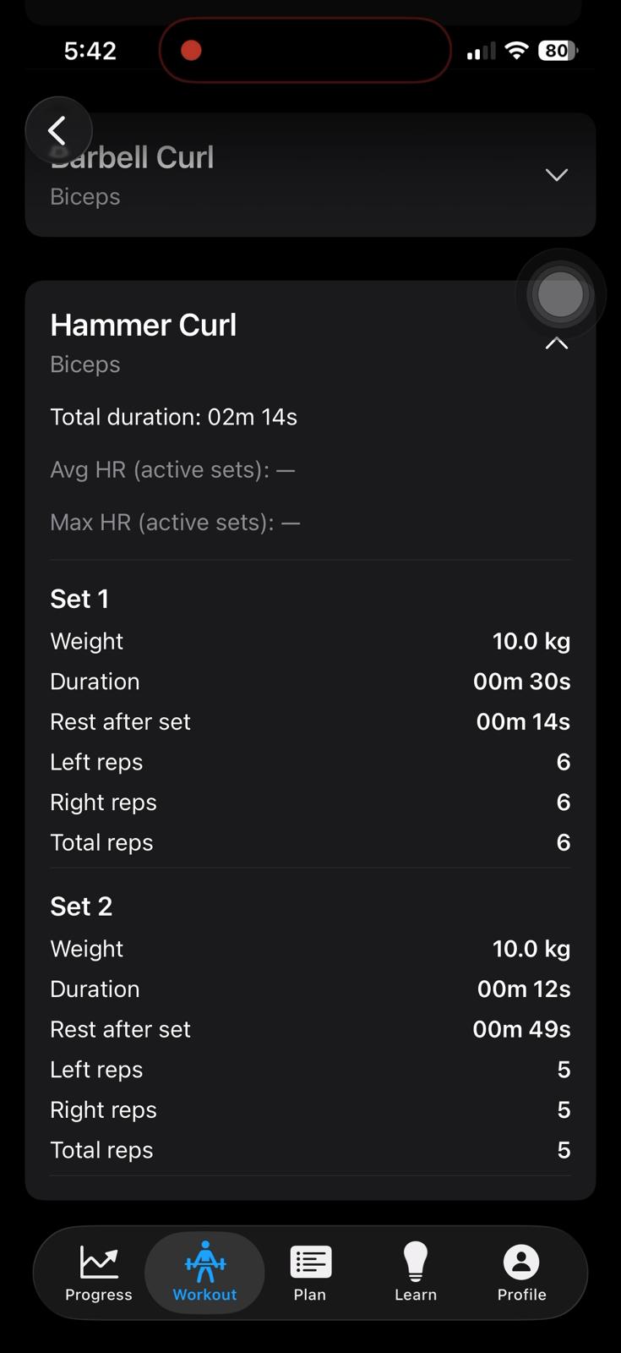Open the Profile person icon
The height and width of the screenshot is (1353, 621).
(521, 1262)
